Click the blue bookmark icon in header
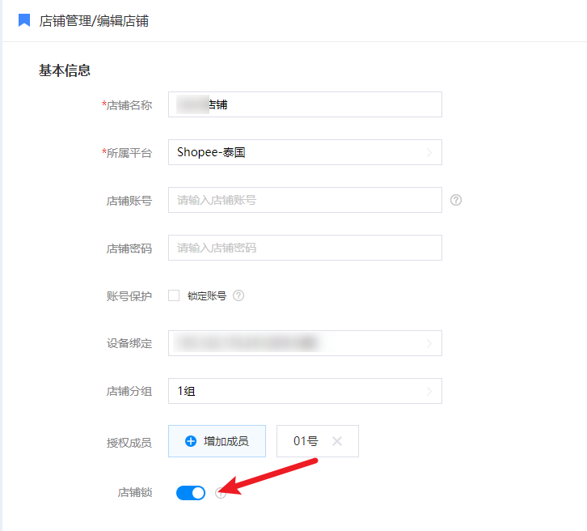587x531 pixels. (x=24, y=20)
